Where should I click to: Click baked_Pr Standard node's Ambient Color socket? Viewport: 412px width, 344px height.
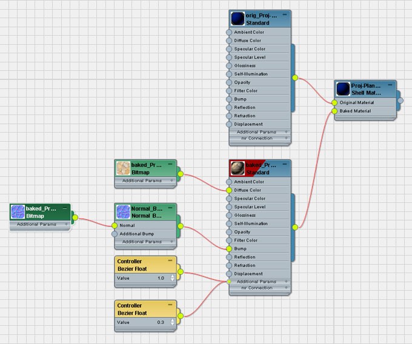229,182
